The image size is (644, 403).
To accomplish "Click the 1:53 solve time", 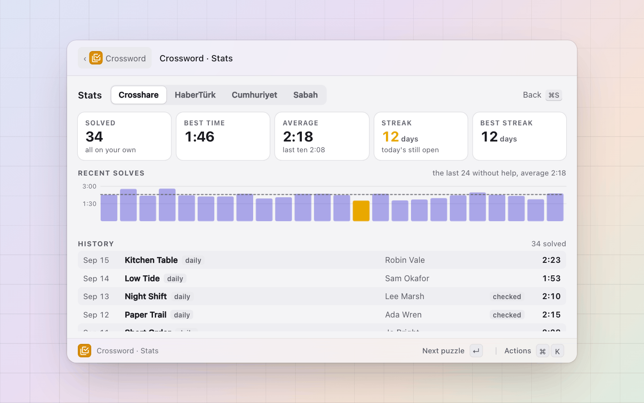I will pos(551,279).
